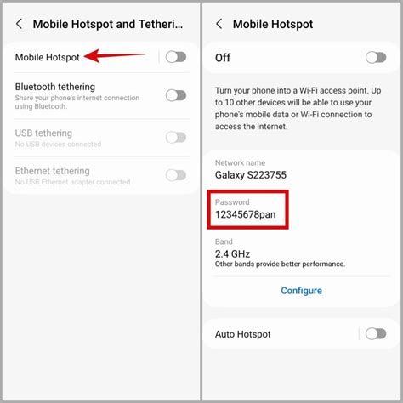Tap the Configure link
The width and height of the screenshot is (403, 403).
tap(301, 291)
